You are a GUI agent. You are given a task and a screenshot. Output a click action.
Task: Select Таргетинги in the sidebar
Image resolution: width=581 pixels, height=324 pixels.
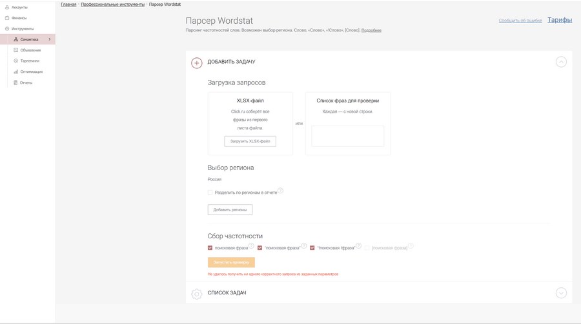30,61
